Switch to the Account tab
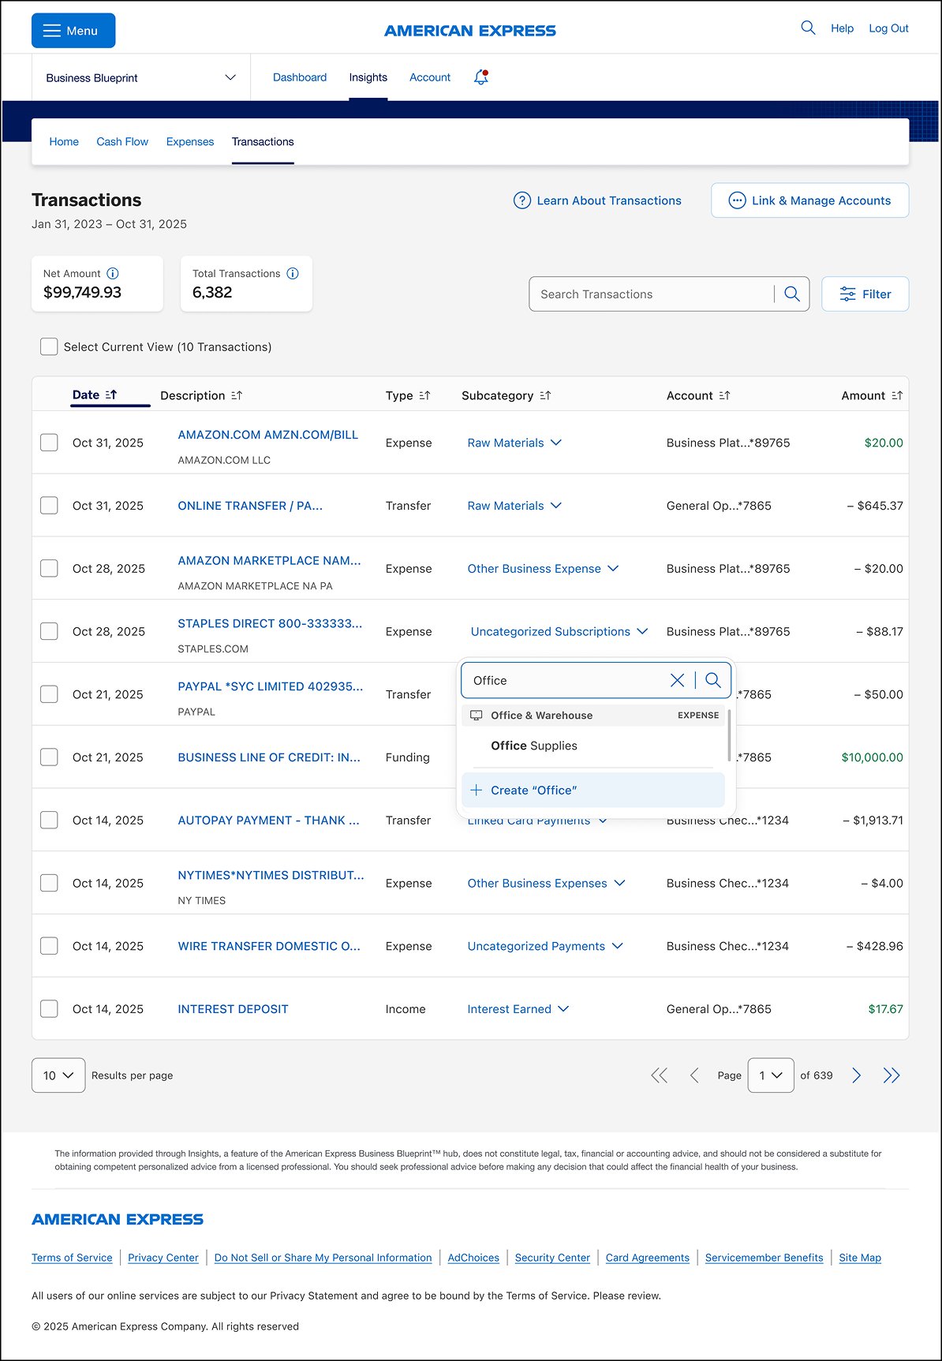 (430, 77)
